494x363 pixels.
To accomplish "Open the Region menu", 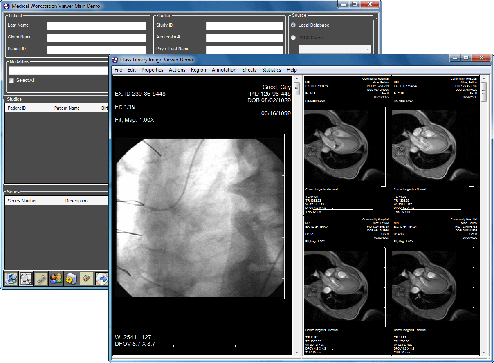I will [198, 70].
